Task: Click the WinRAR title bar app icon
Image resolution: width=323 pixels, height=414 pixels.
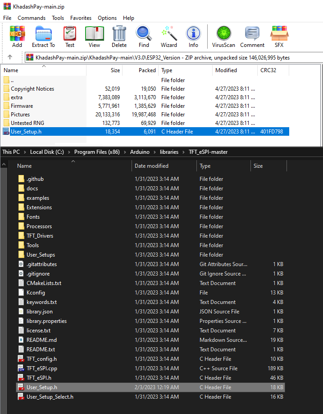Action: [7, 6]
